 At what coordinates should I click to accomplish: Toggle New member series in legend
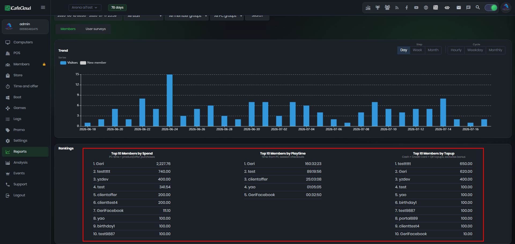coord(93,63)
